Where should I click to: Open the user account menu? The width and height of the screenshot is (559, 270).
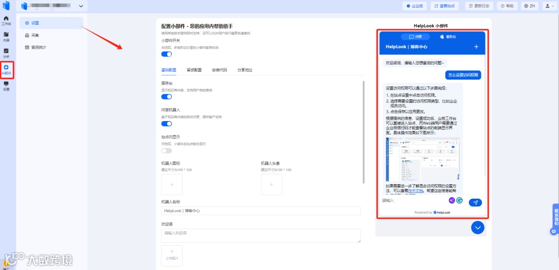[549, 6]
